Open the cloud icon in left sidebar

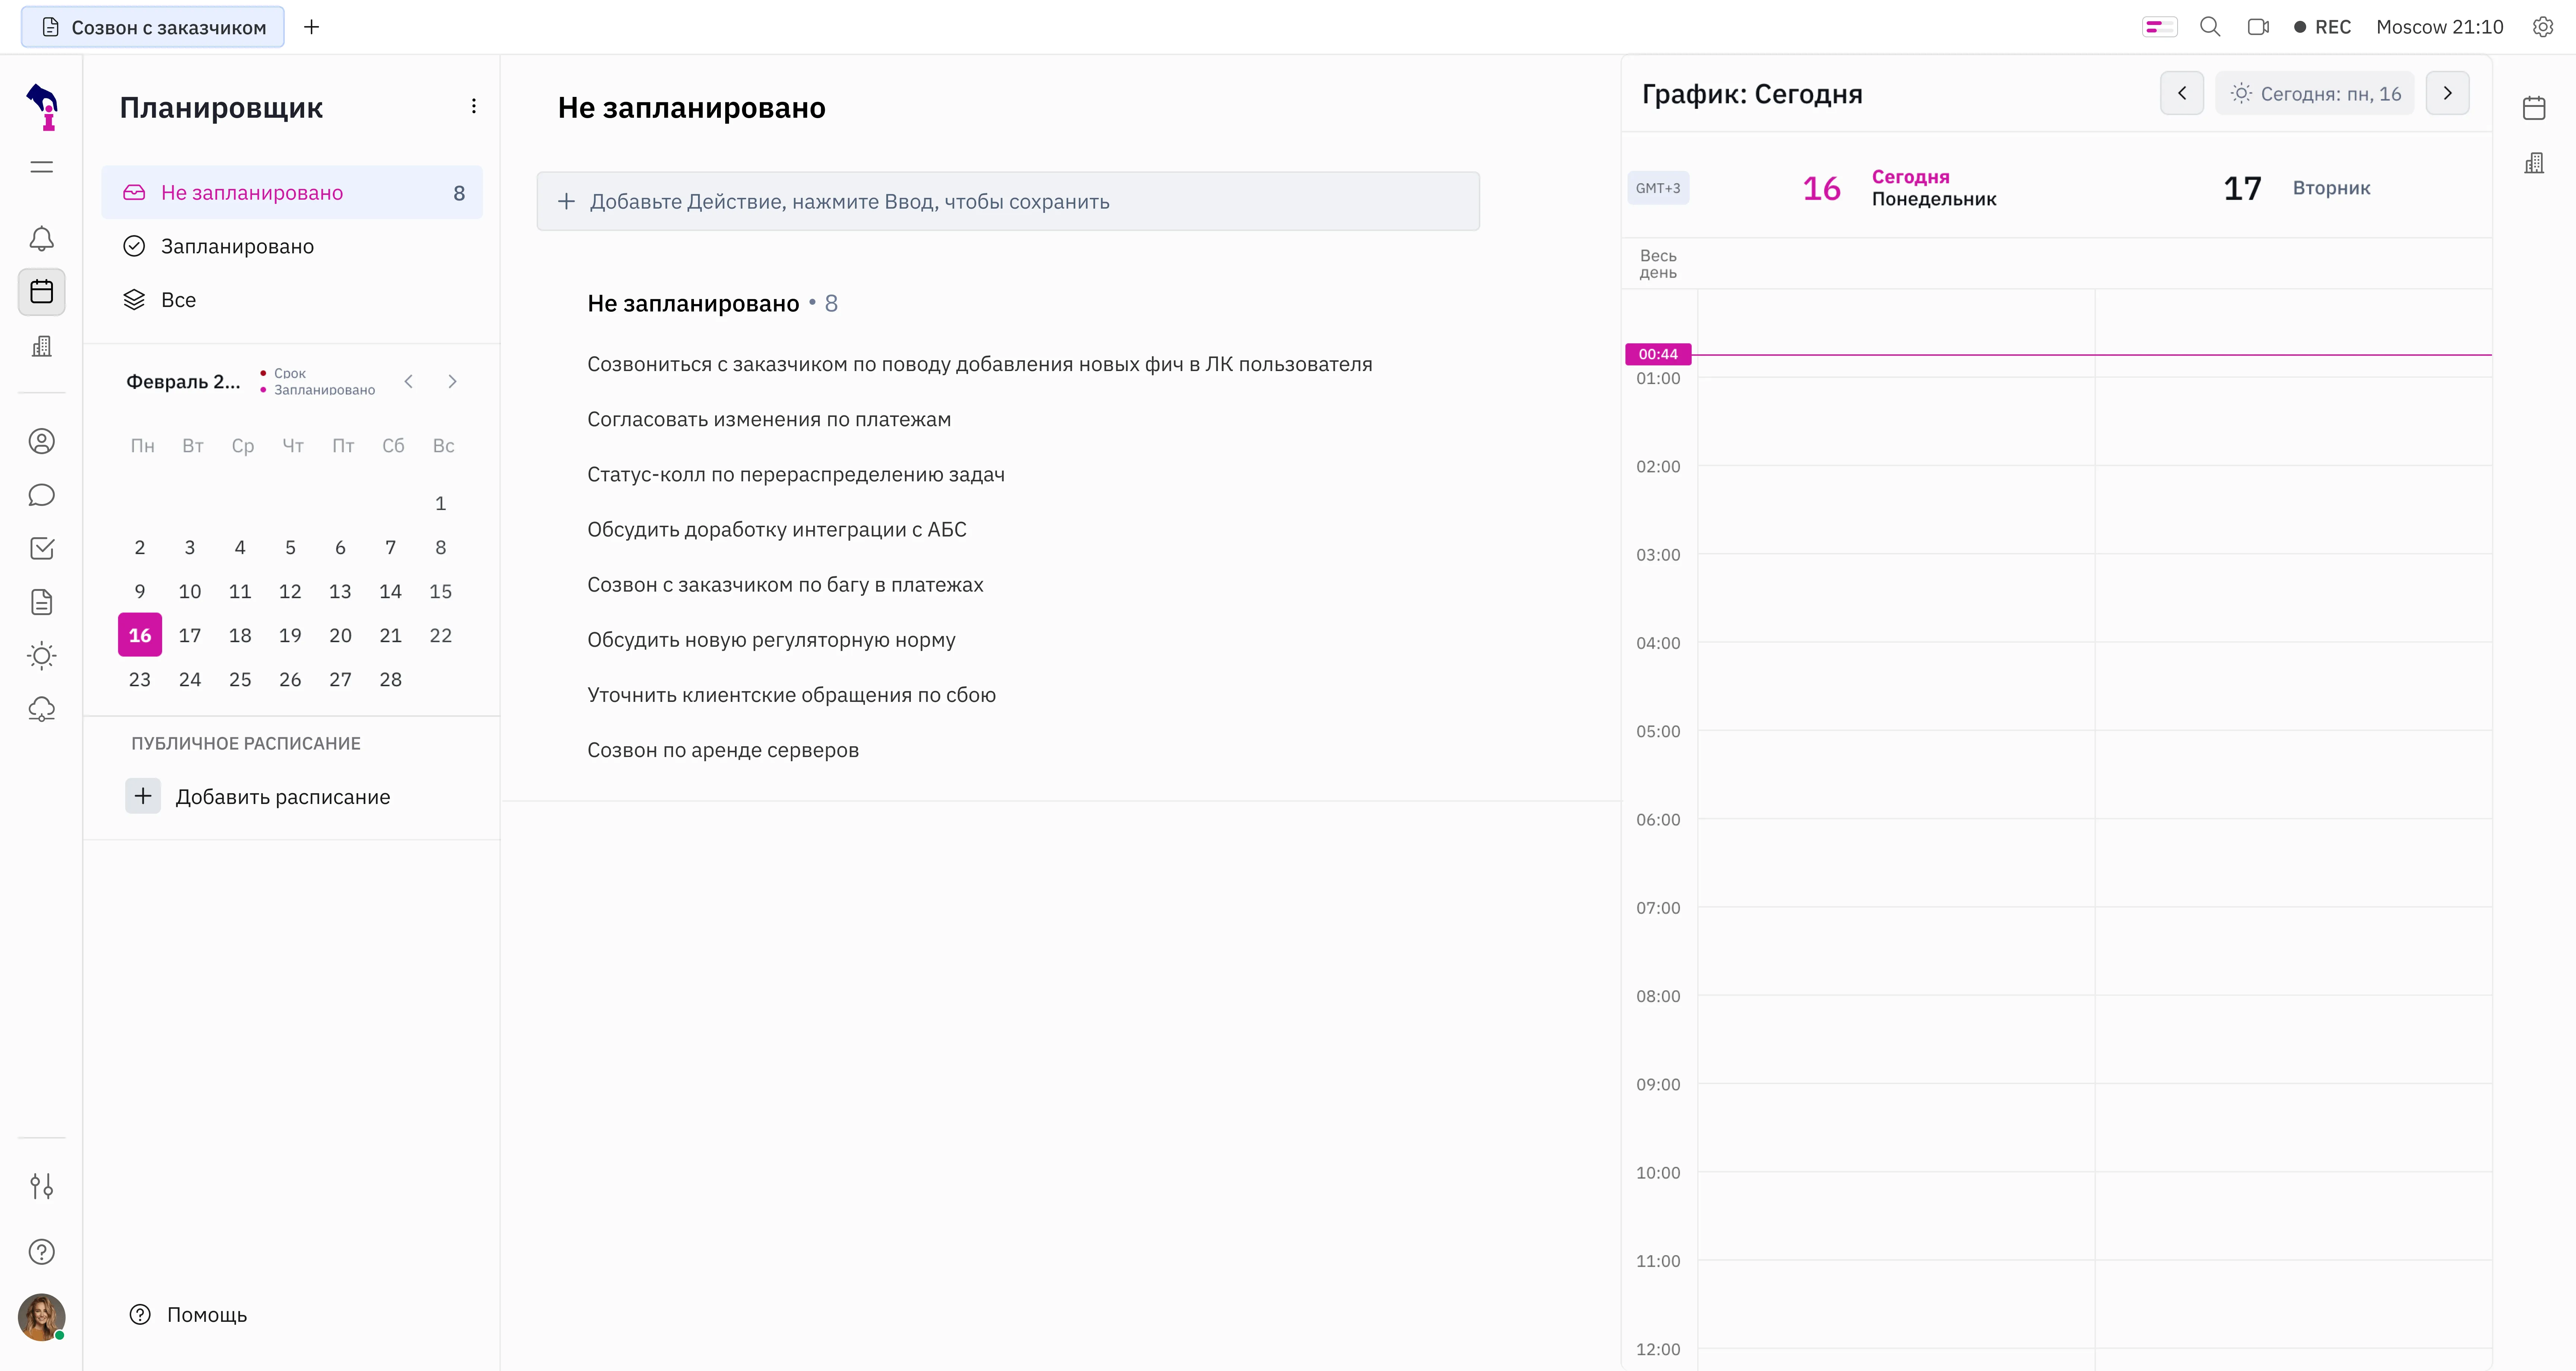(x=41, y=709)
